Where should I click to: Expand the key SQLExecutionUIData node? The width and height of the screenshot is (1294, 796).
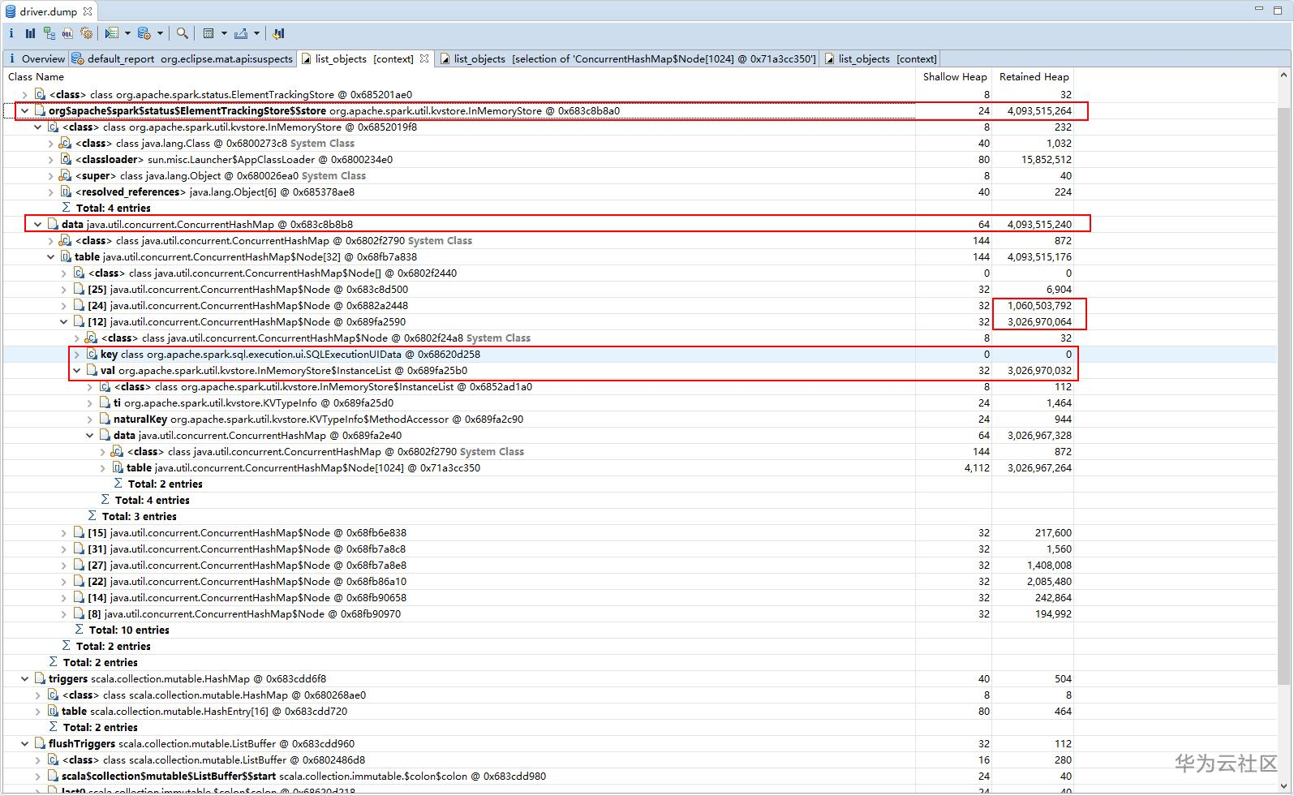(x=77, y=355)
